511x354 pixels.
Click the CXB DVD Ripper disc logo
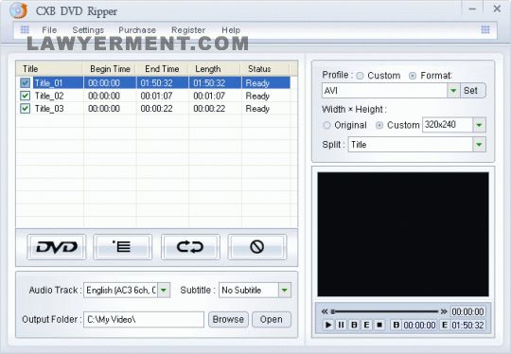[18, 10]
